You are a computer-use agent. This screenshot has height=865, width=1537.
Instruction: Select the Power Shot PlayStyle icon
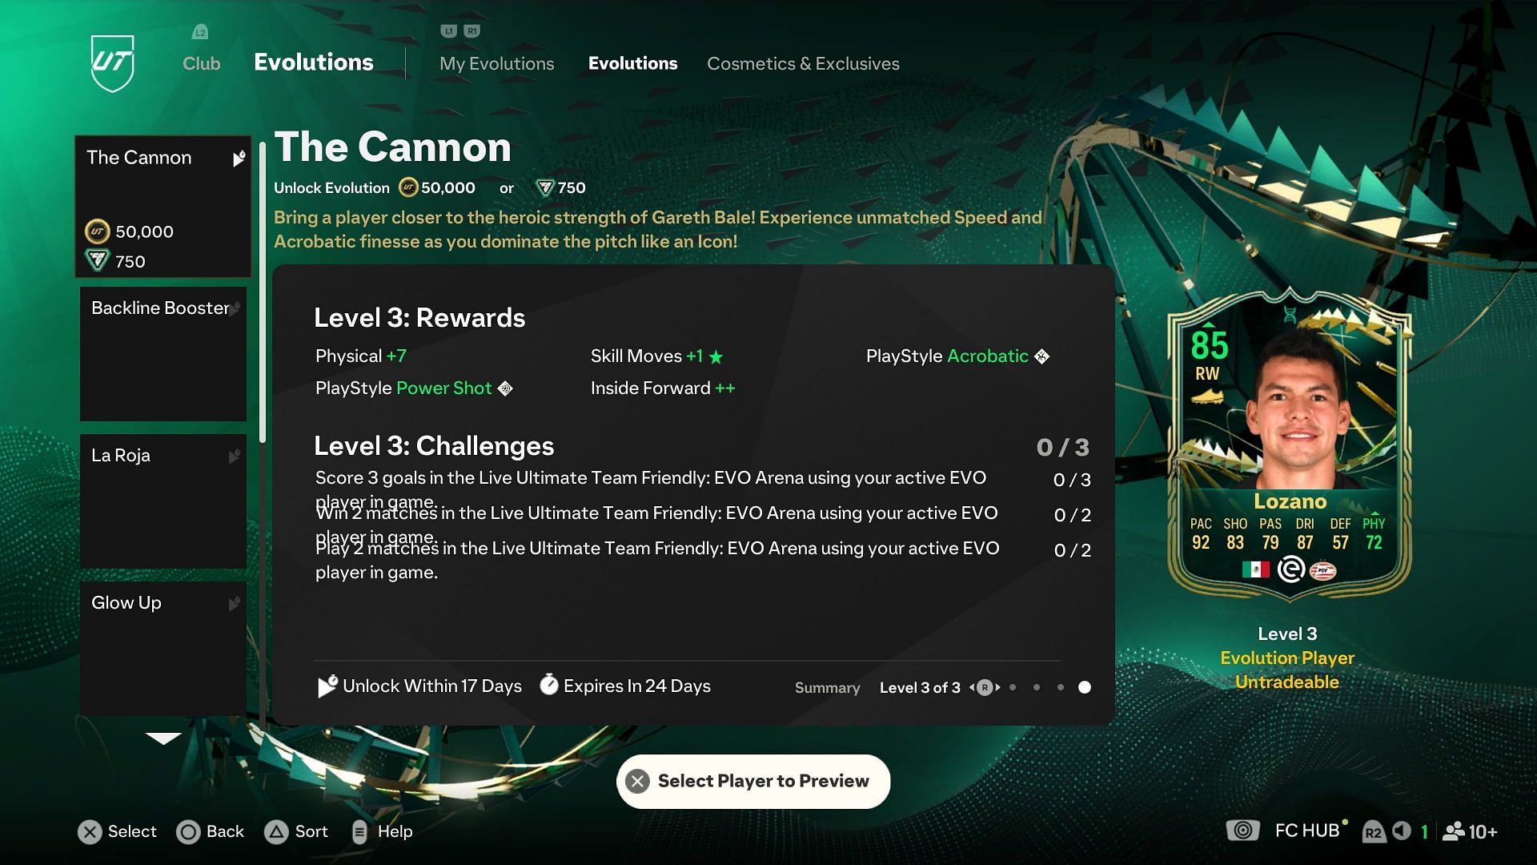click(x=507, y=388)
